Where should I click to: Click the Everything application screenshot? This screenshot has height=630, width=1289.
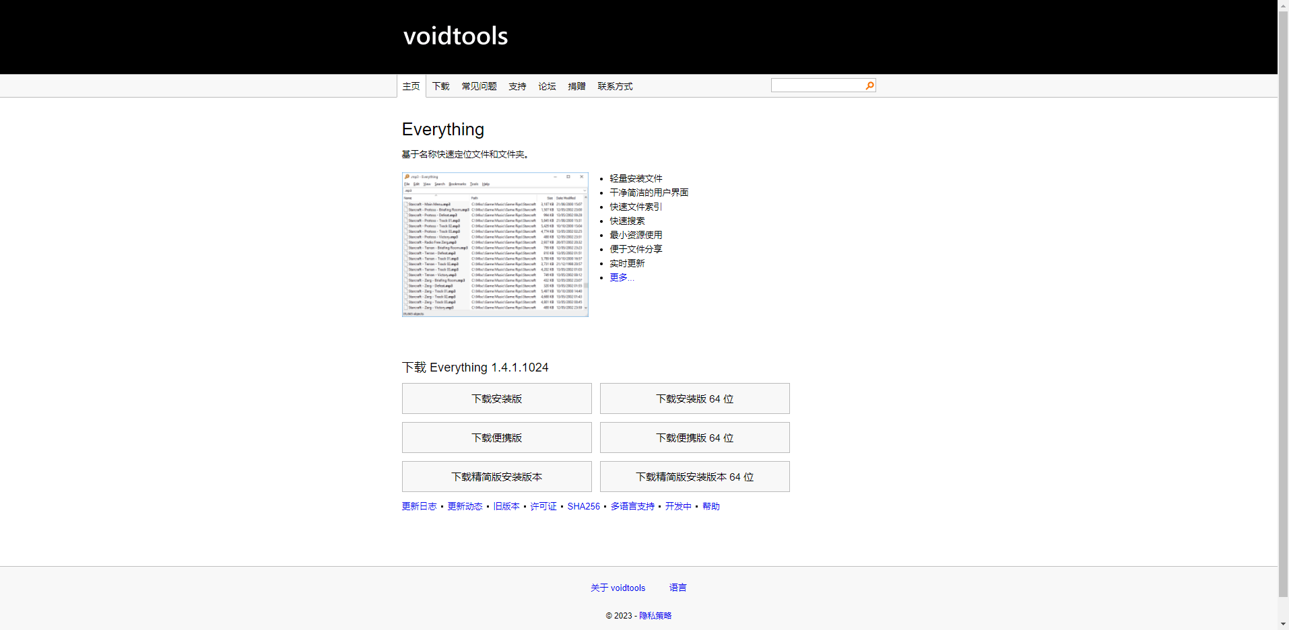pyautogui.click(x=495, y=244)
